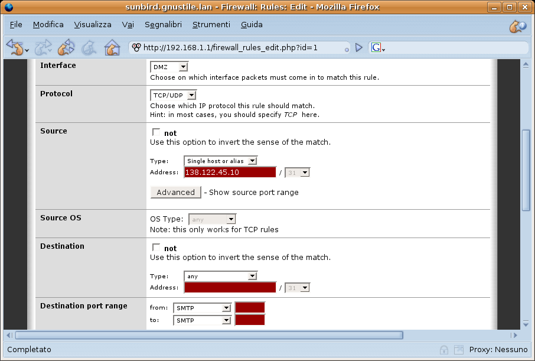Go to the Home page icon
This screenshot has width=535, height=361.
click(112, 47)
